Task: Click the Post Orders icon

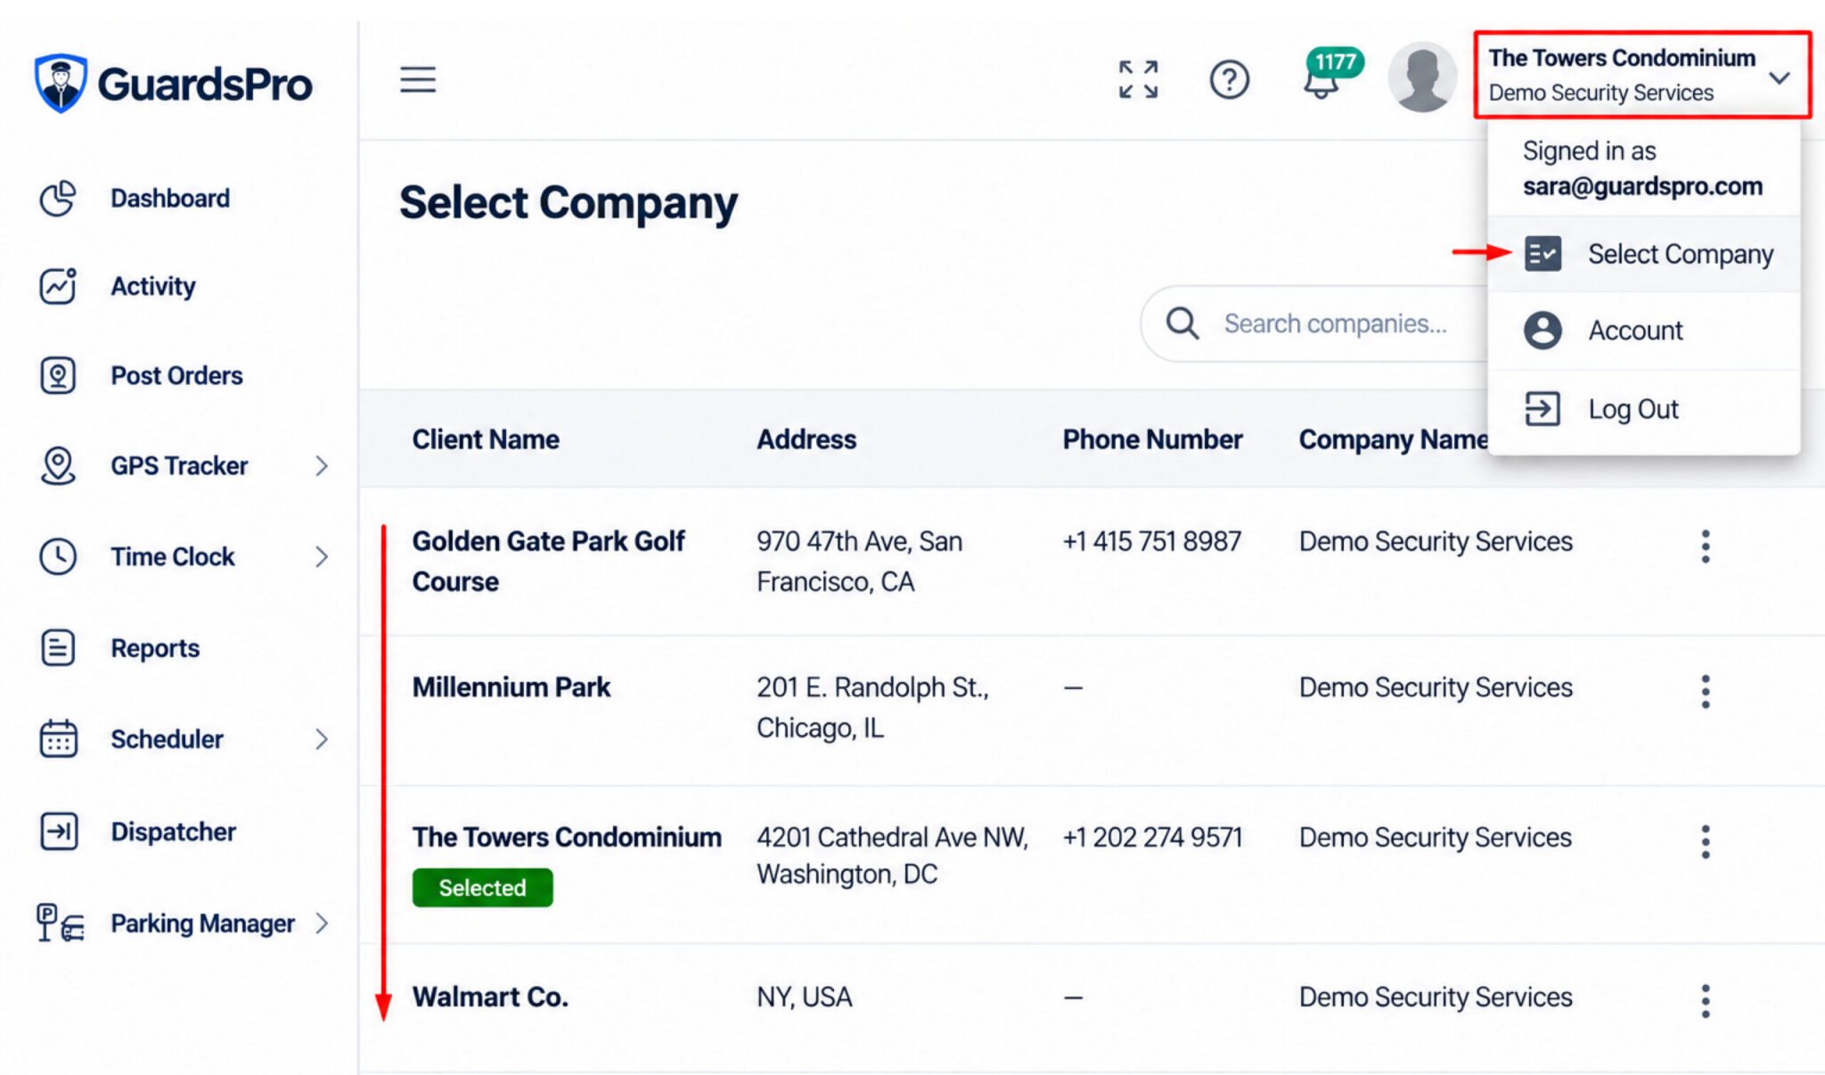Action: (x=58, y=375)
